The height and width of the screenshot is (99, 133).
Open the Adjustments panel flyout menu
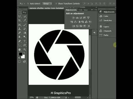point(96,10)
